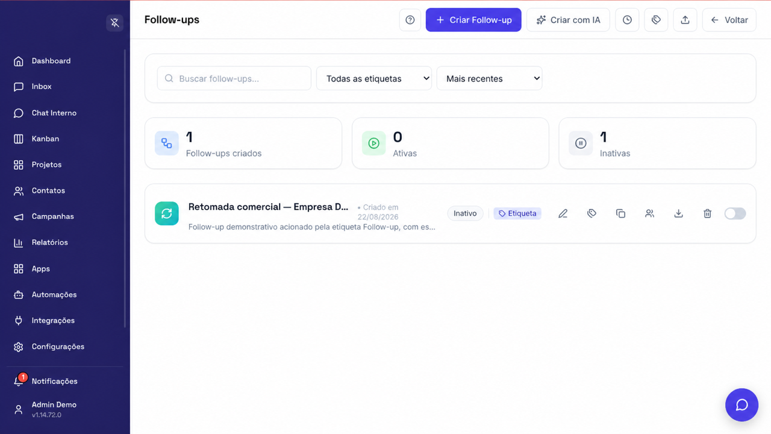Click the follow-up demonstrativo description text
This screenshot has height=434, width=771.
pos(312,227)
